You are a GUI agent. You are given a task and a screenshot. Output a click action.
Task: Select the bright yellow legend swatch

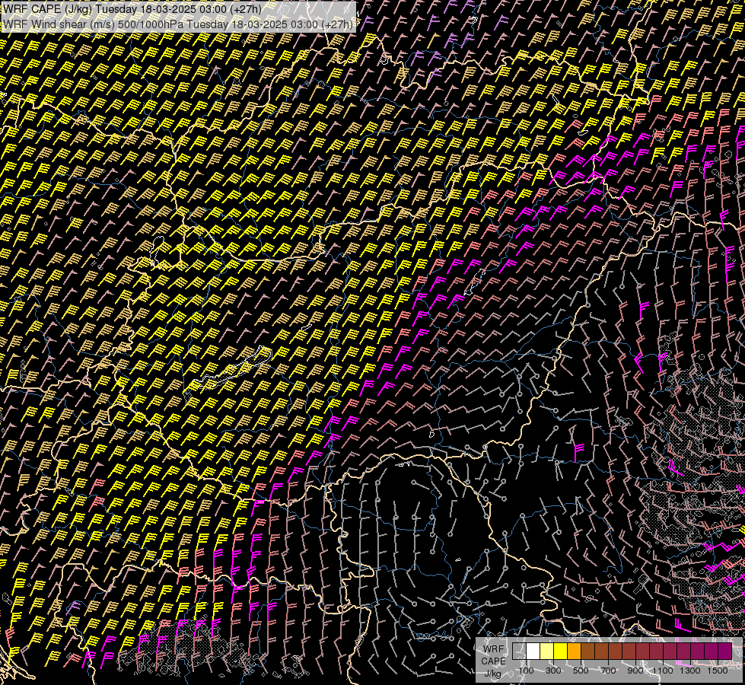[560, 651]
